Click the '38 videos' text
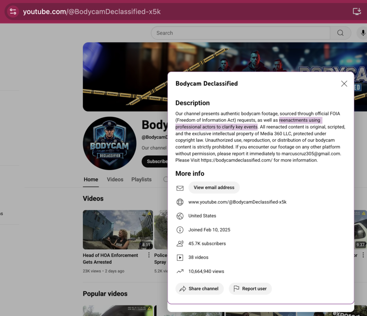Viewport: 367px width, 316px height. [198, 257]
